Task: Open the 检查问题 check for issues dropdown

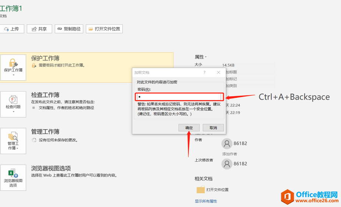Action: coord(13,104)
